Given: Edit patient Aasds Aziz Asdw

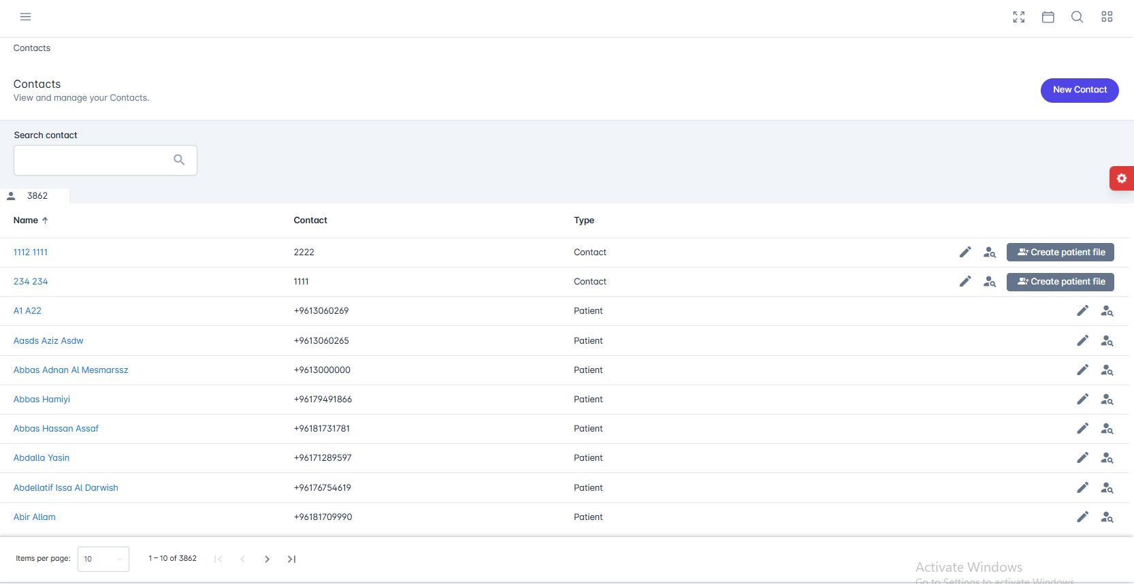Looking at the screenshot, I should 1082,341.
